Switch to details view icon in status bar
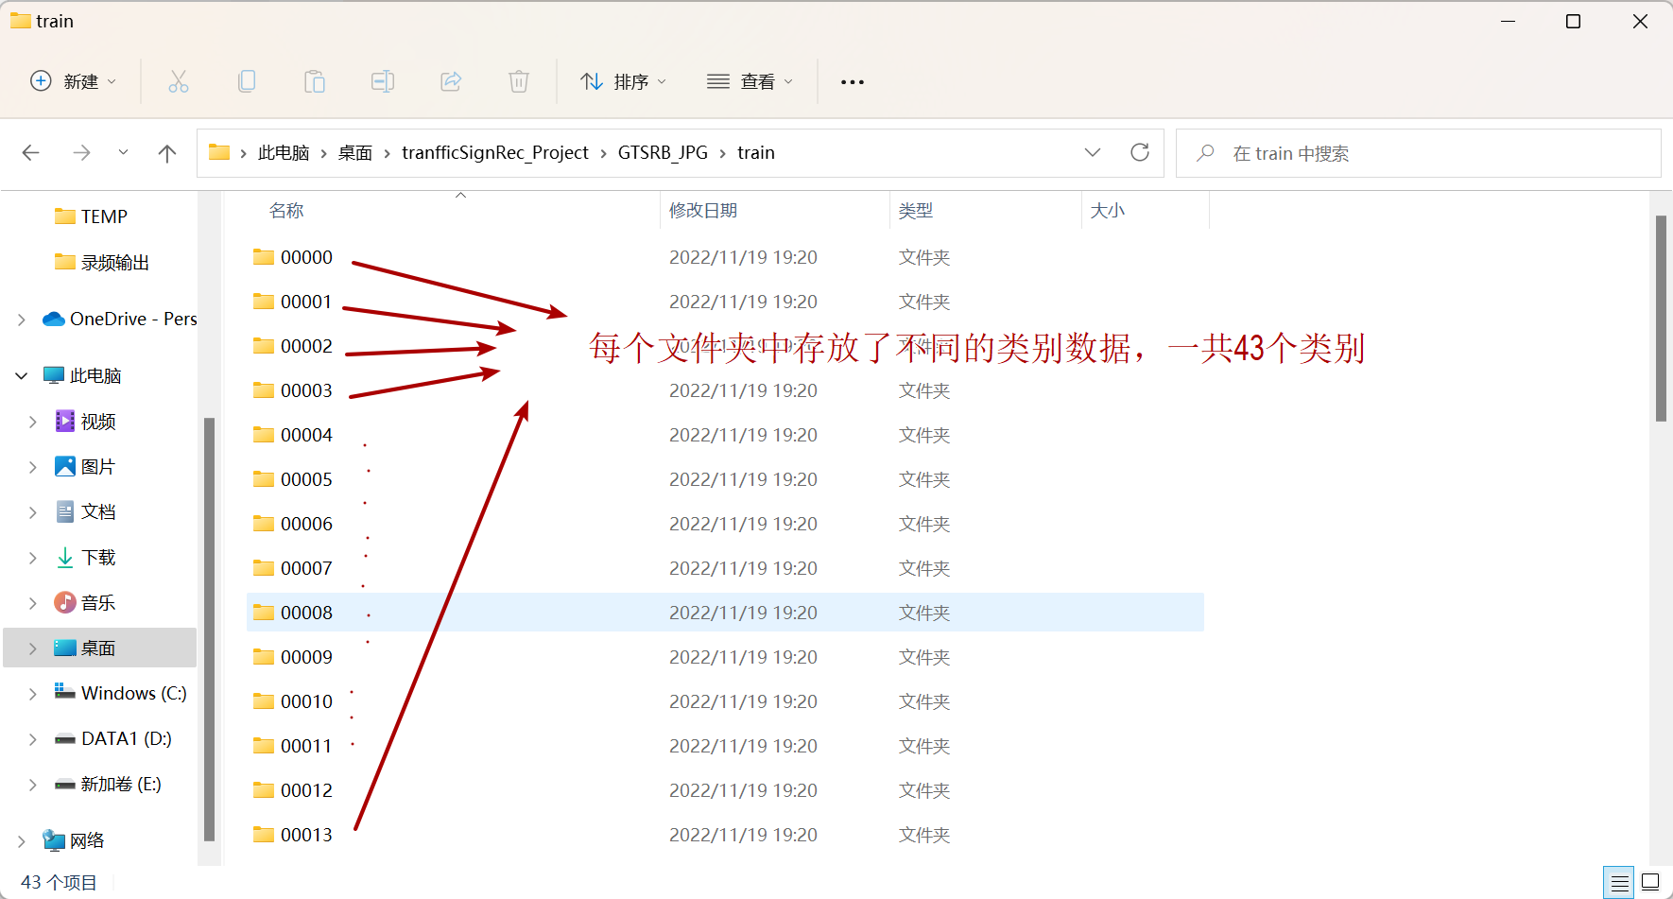The image size is (1673, 899). 1619,883
